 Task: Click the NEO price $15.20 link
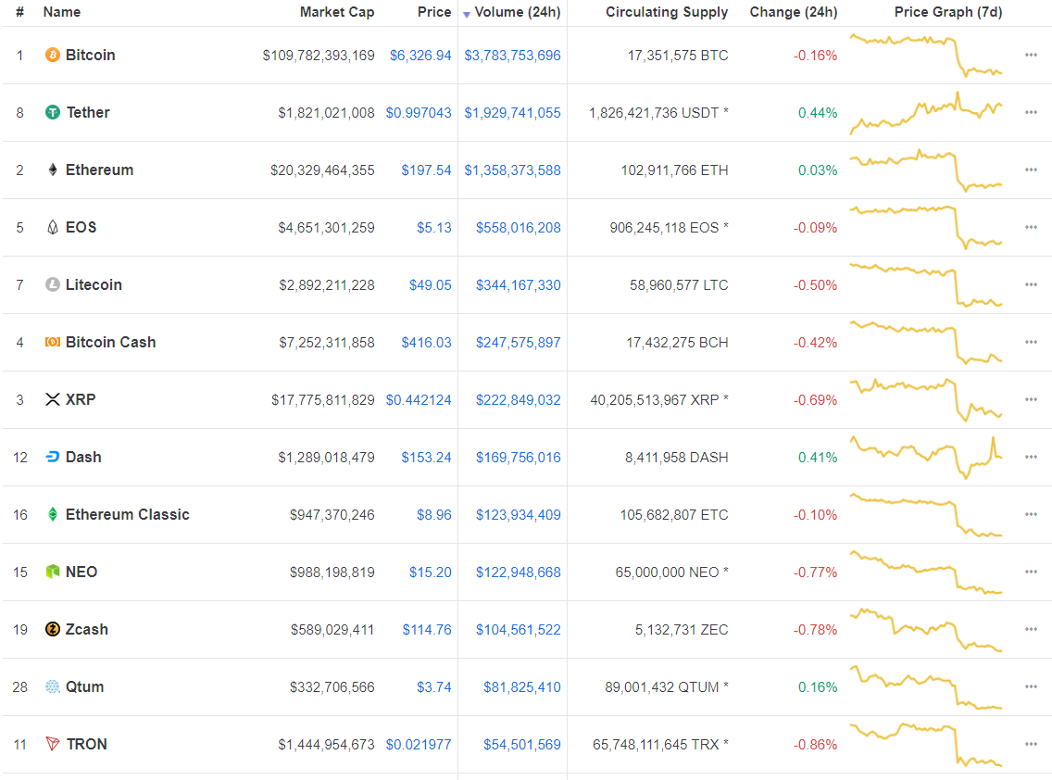[431, 572]
